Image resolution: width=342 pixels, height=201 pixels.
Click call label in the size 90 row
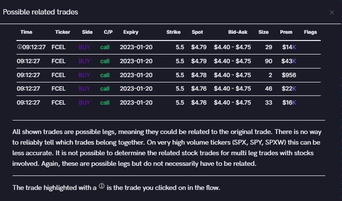(105, 61)
